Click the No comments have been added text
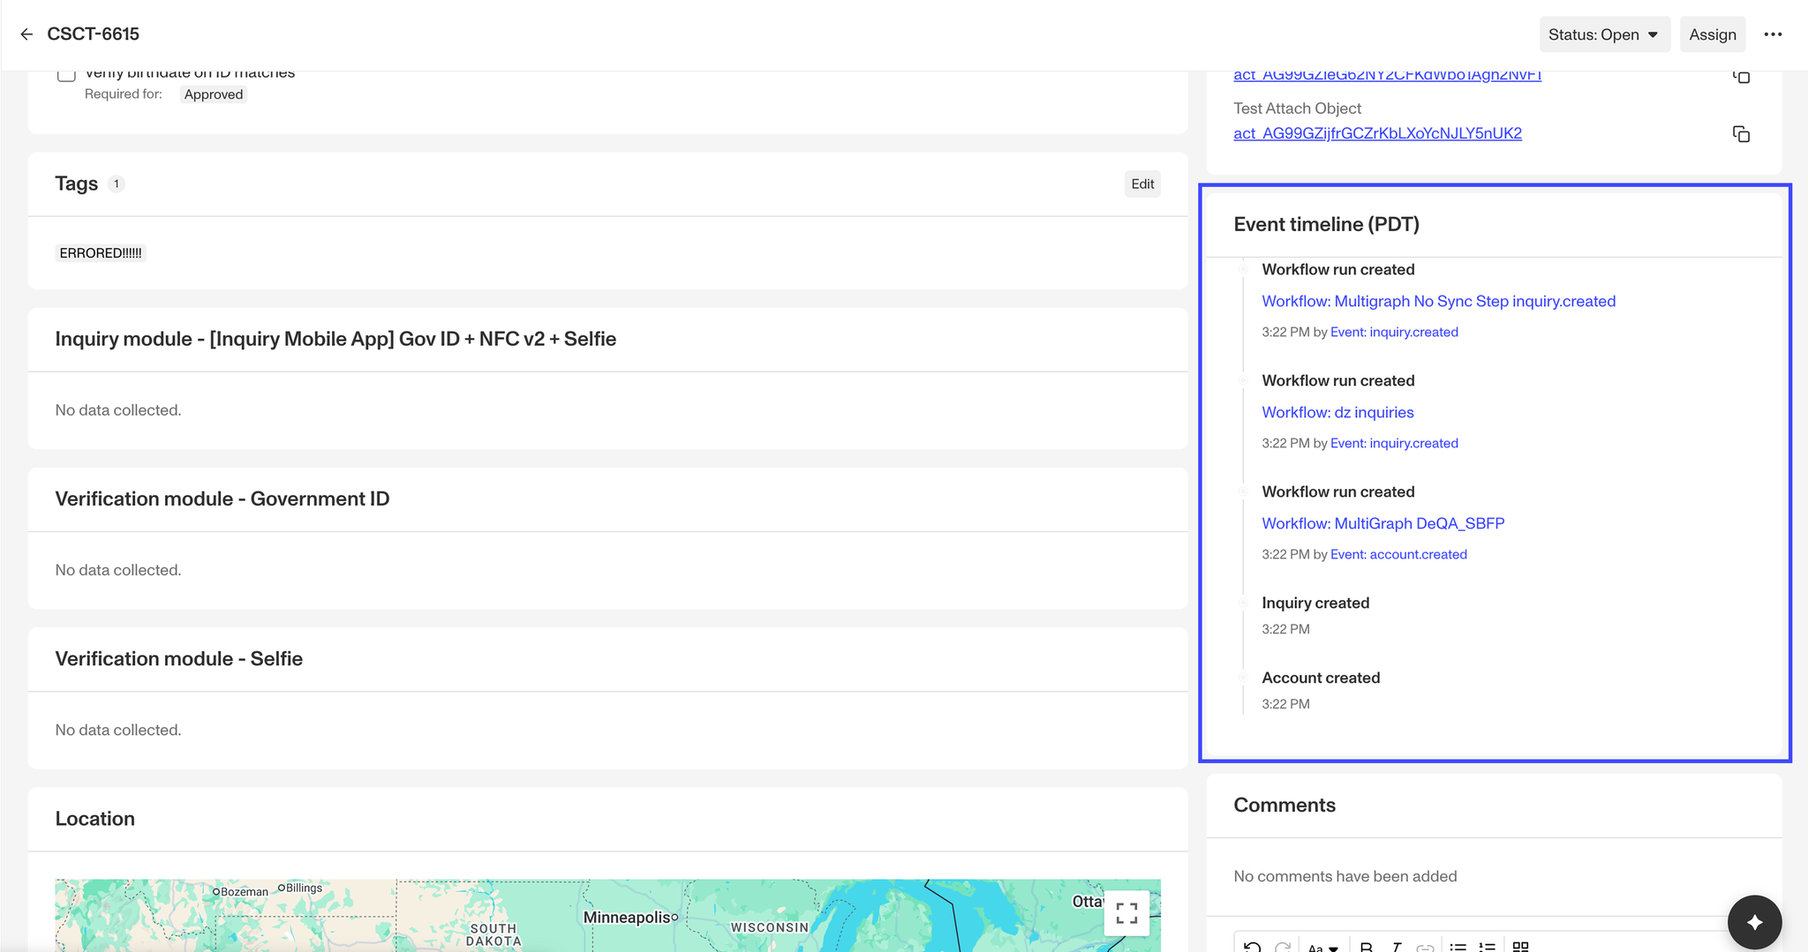1808x952 pixels. (1345, 876)
